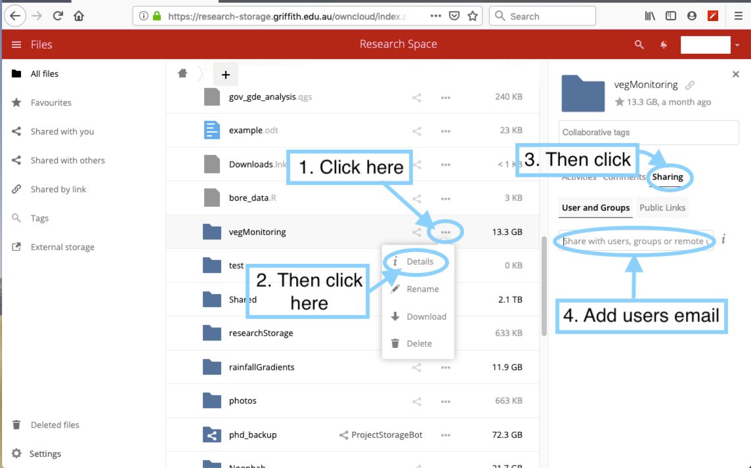This screenshot has height=468, width=751.
Task: Click share icon for gov_gde_analysis.qgs
Action: [417, 98]
